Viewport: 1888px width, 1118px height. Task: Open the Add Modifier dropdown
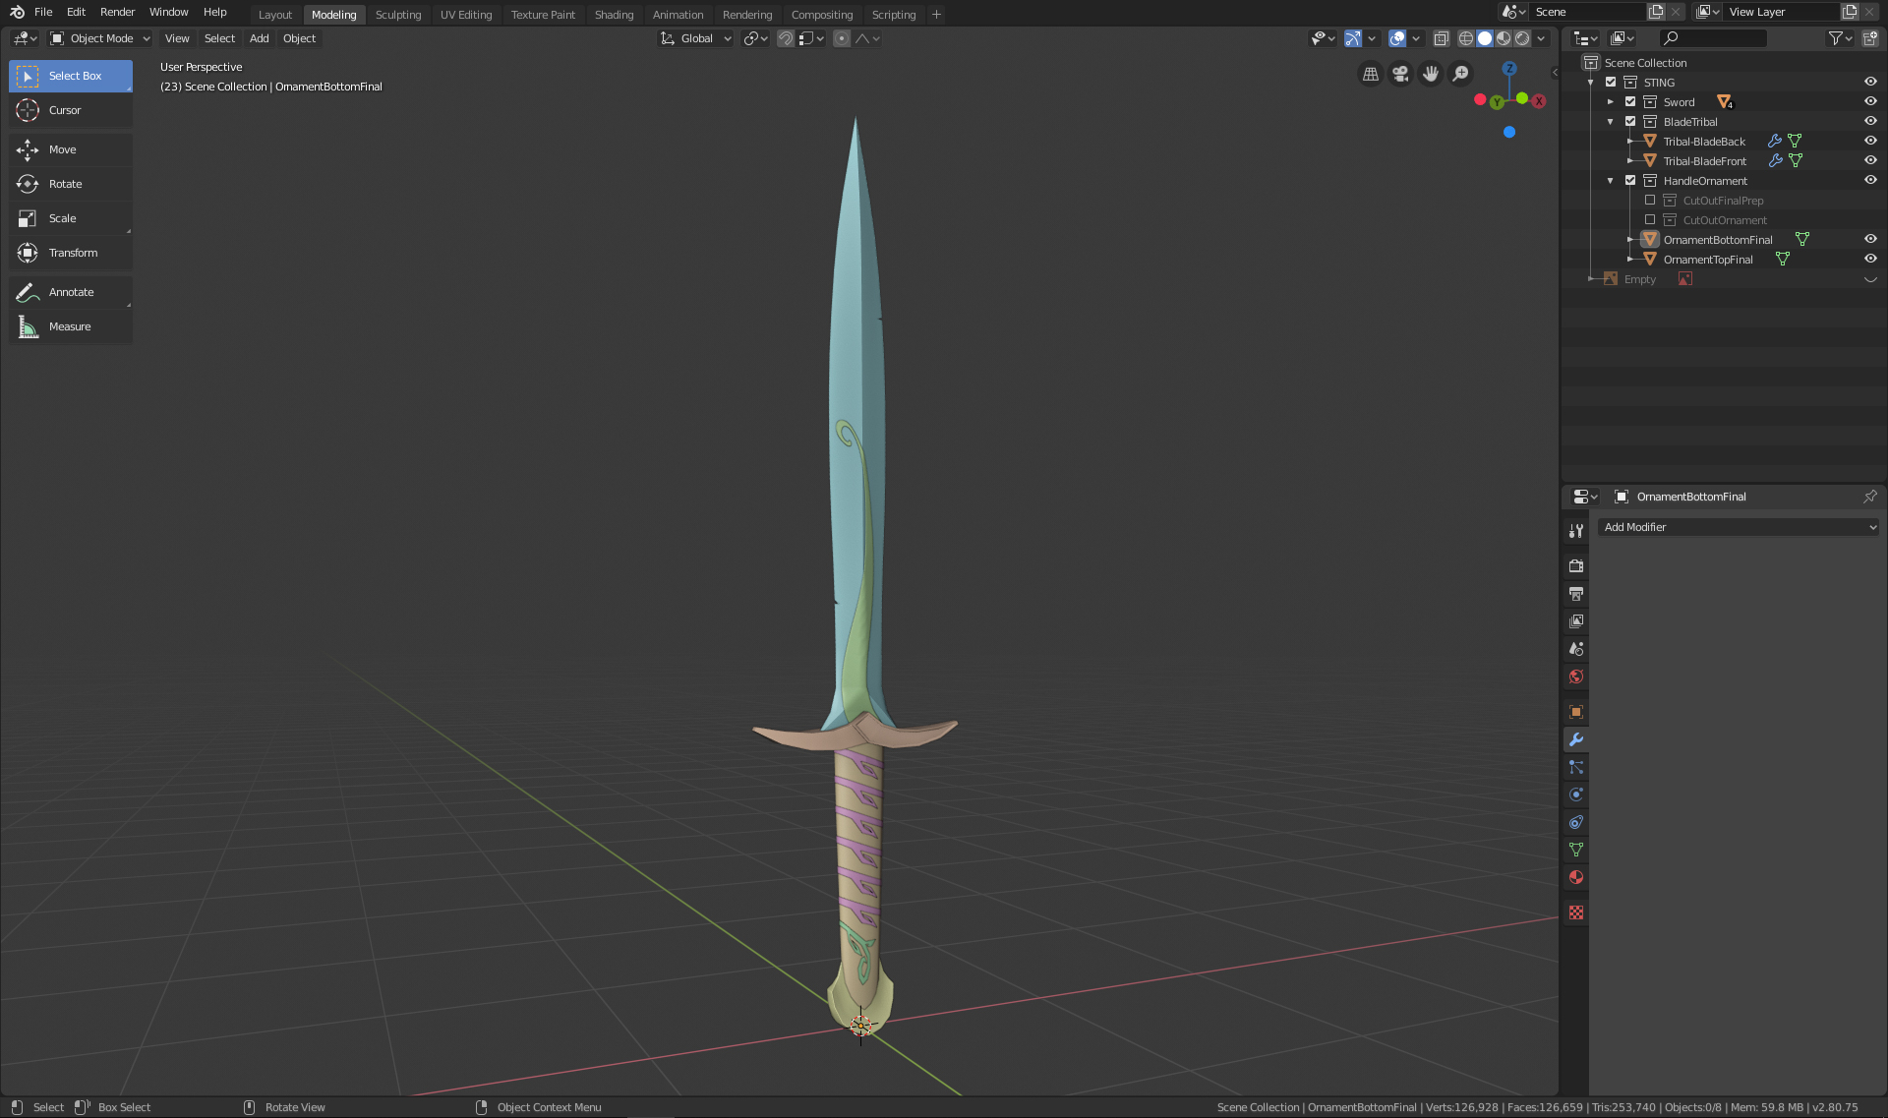pyautogui.click(x=1738, y=527)
